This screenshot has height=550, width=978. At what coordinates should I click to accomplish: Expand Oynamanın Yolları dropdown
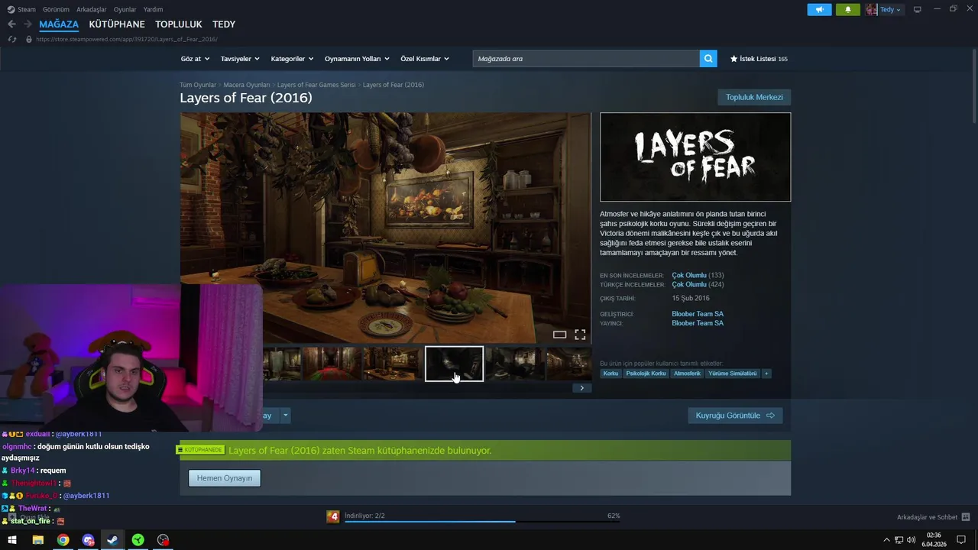[x=357, y=59]
